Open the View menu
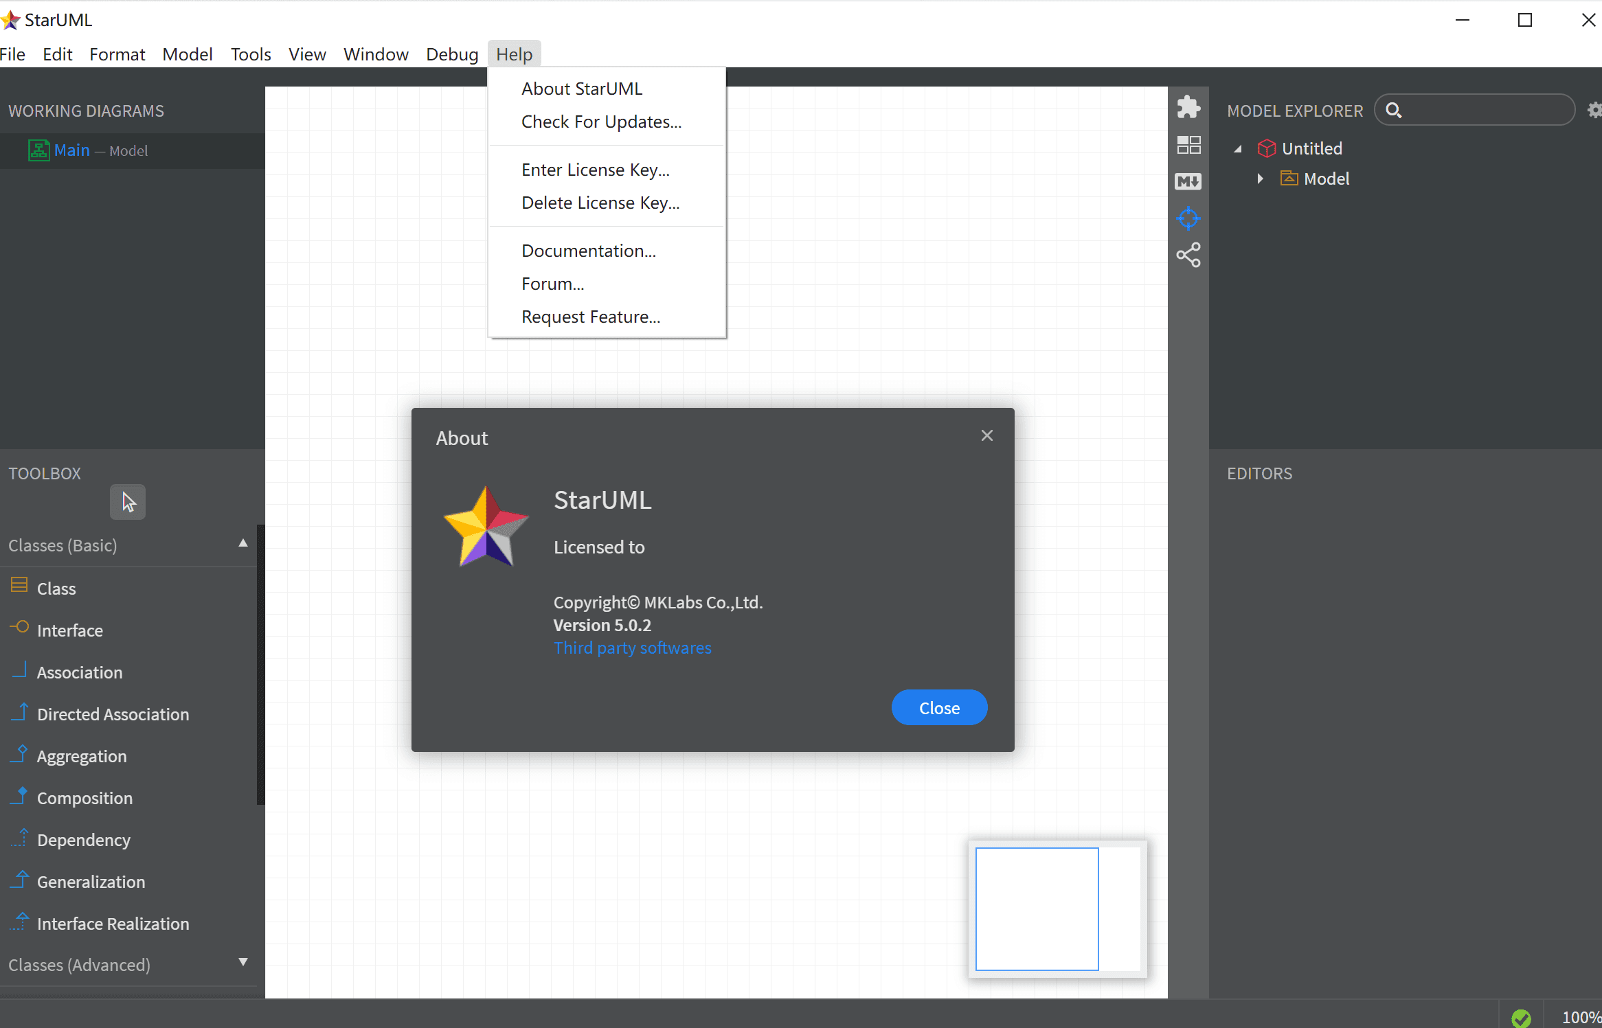This screenshot has width=1602, height=1028. click(x=307, y=54)
